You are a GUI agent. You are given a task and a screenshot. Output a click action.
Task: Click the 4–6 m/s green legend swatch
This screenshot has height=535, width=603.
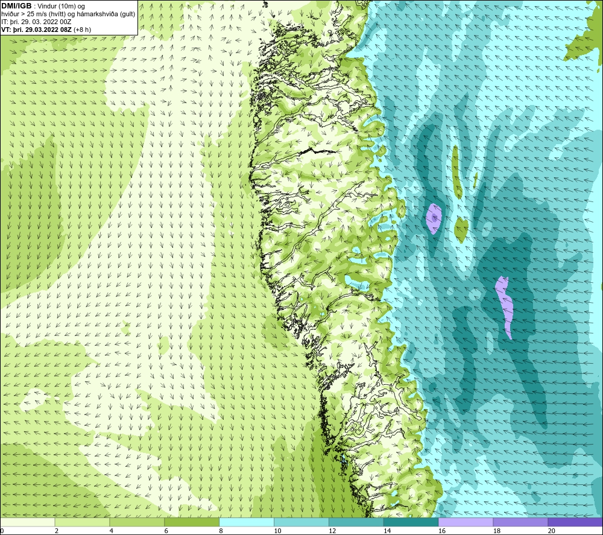137,522
